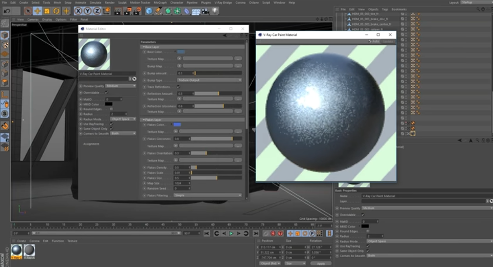Toggle the Y axis lock

pos(87,11)
